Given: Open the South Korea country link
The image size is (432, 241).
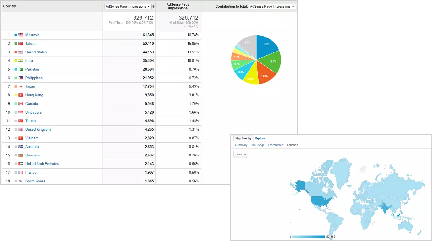Looking at the screenshot, I should pyautogui.click(x=35, y=181).
